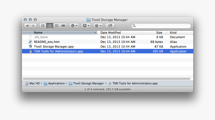Go to Mac HD in the path bar
215x120 pixels.
[34, 83]
